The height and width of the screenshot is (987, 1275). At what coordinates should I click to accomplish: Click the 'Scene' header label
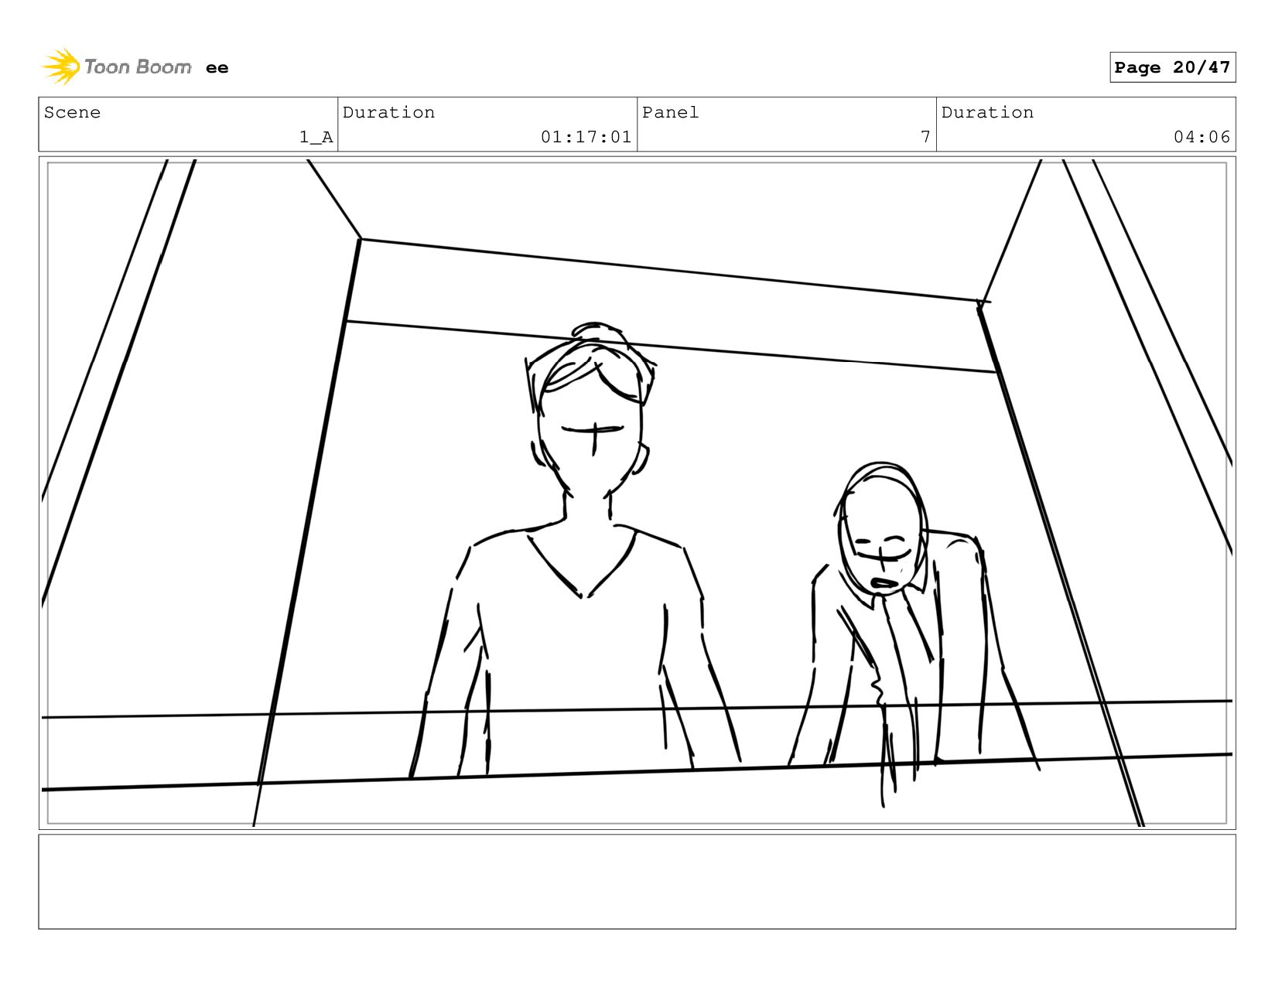72,112
